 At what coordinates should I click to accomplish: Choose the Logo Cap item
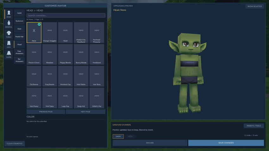pyautogui.click(x=66, y=98)
